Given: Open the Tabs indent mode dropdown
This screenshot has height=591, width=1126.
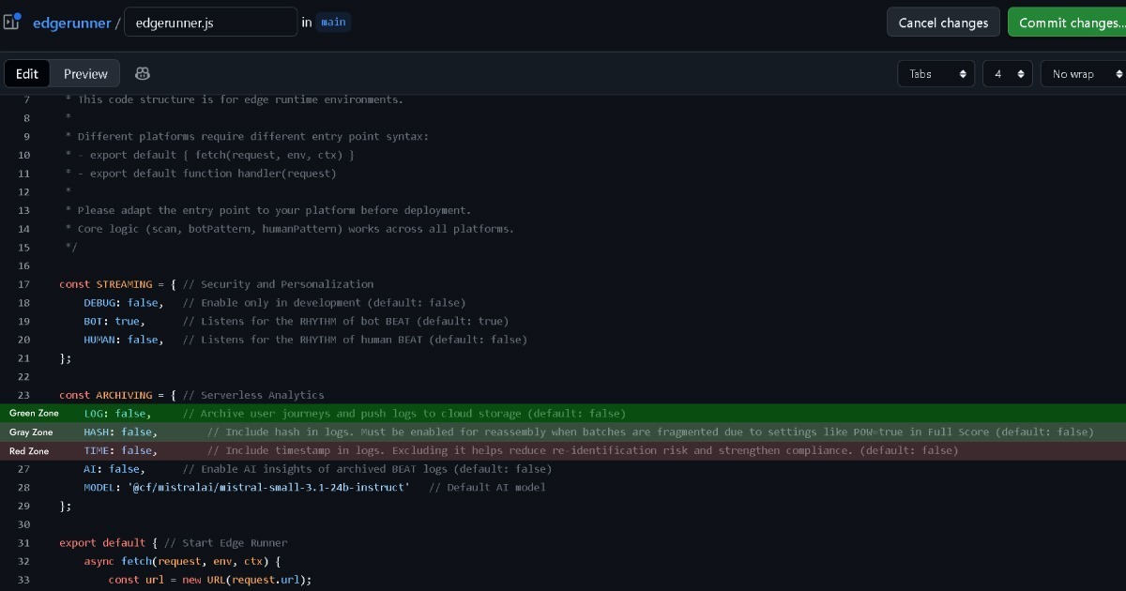Looking at the screenshot, I should [x=936, y=73].
